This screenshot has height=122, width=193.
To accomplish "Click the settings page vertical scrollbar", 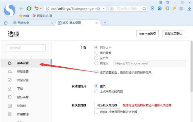I will [191, 67].
